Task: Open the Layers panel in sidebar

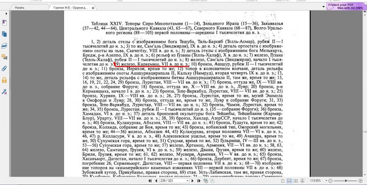Action: (4, 46)
